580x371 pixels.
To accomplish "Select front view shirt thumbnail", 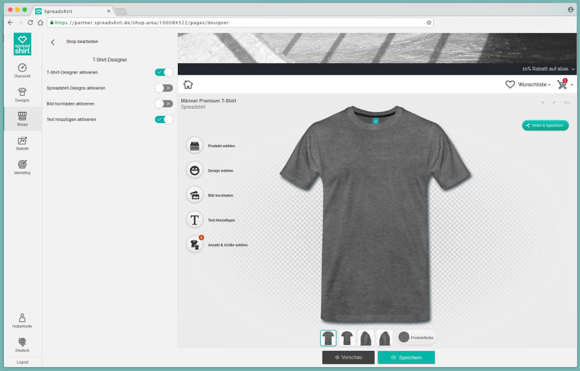I will coord(328,338).
